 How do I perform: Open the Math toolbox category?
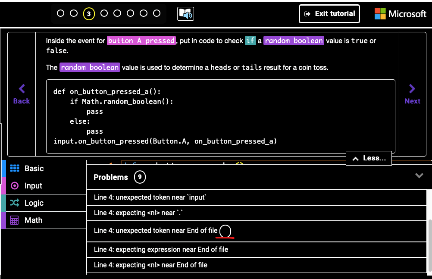tap(44, 220)
